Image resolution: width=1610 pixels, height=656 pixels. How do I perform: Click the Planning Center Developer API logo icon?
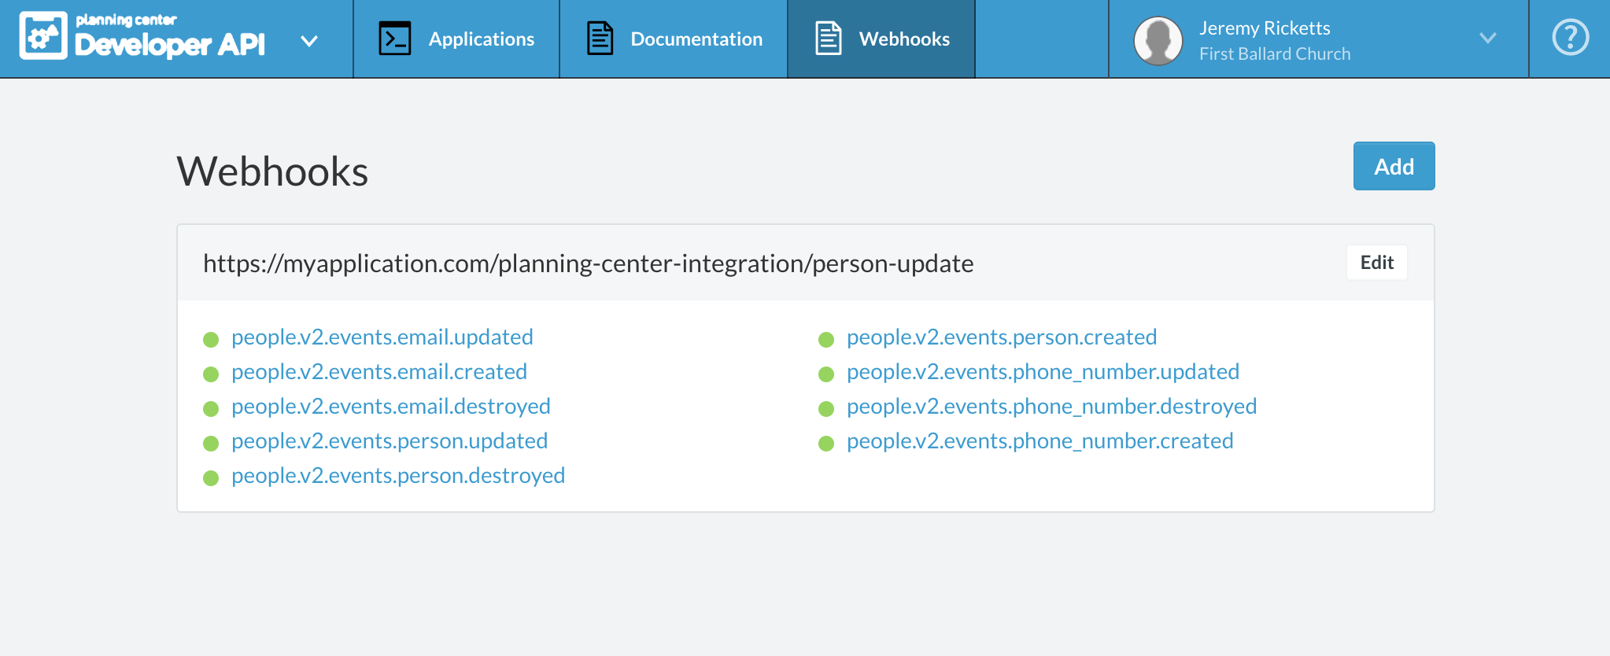click(x=43, y=36)
